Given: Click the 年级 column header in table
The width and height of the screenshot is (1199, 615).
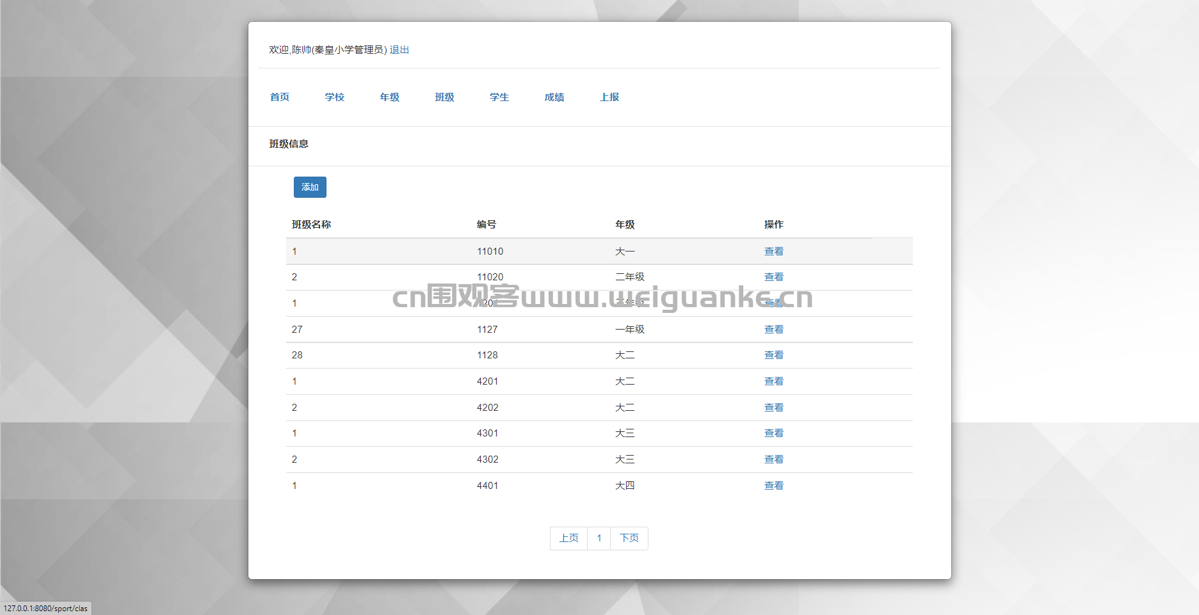Looking at the screenshot, I should click(x=625, y=225).
